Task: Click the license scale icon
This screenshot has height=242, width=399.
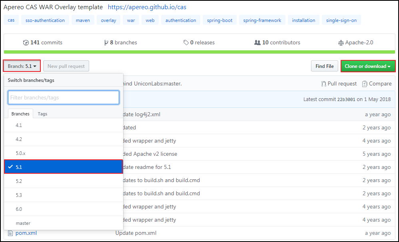Action: [341, 43]
